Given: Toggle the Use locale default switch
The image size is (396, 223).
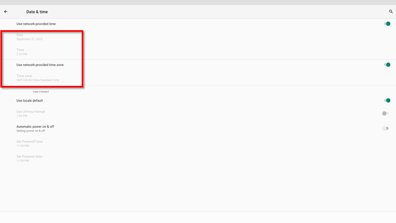Looking at the screenshot, I should pos(387,100).
